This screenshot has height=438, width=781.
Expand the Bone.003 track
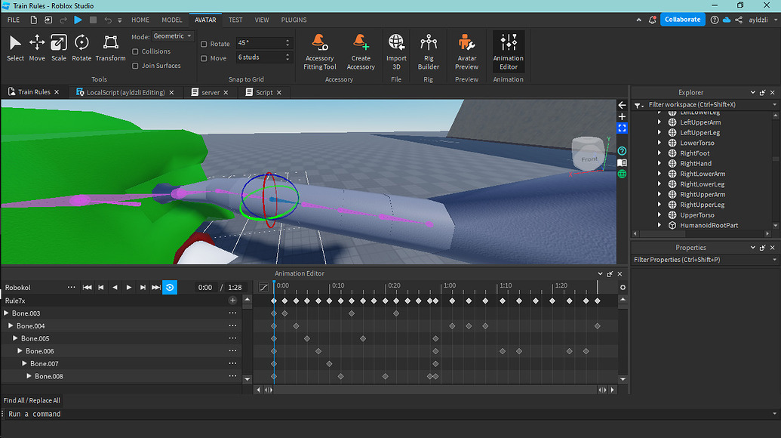[x=7, y=313]
